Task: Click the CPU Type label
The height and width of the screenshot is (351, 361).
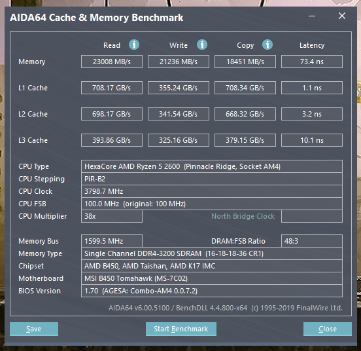Action: (x=33, y=166)
